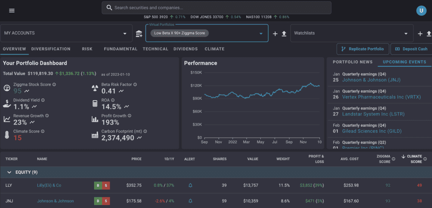Switch to the Technical tab

coord(155,49)
